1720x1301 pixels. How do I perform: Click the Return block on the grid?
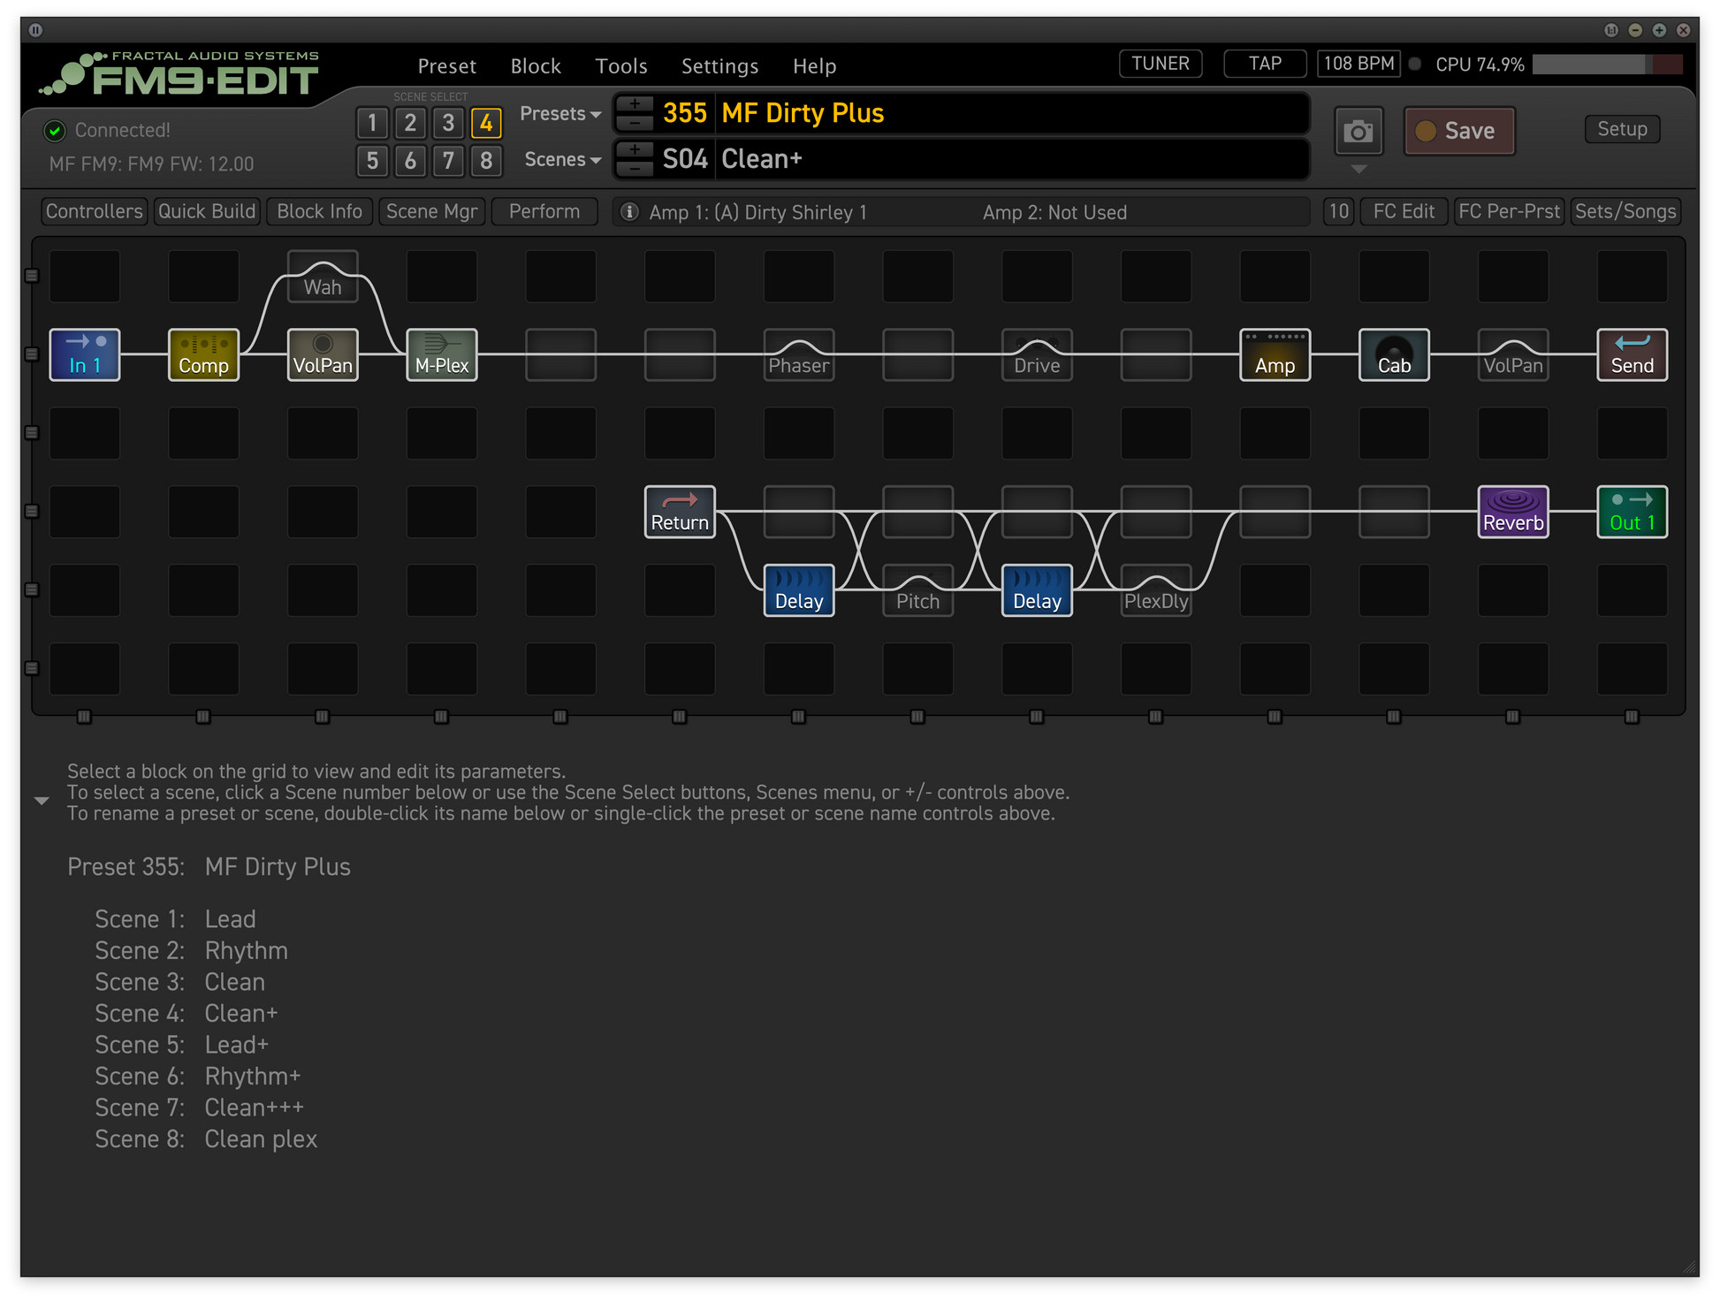[x=680, y=512]
